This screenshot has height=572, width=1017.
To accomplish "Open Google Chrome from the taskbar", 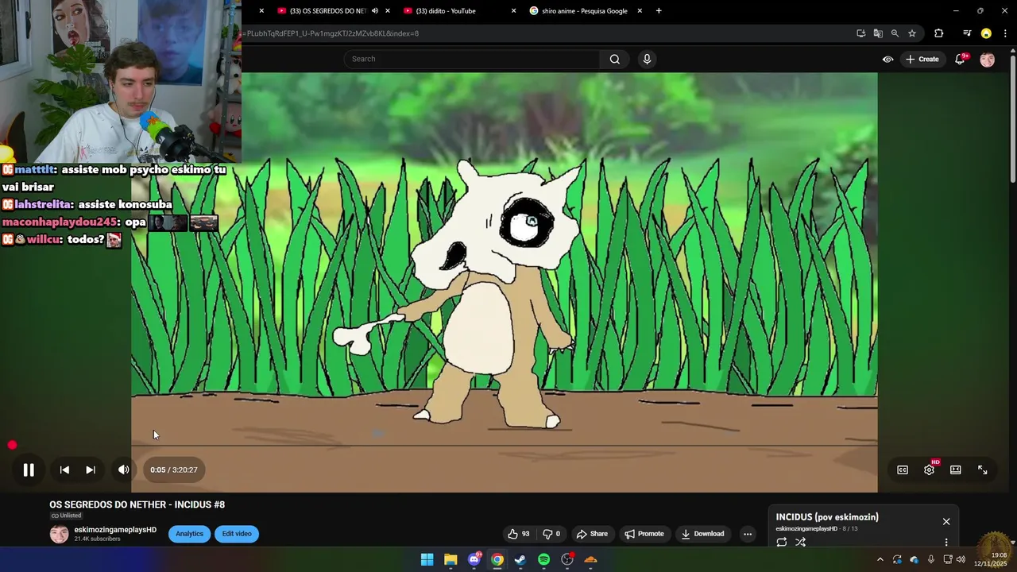I will pos(497,559).
